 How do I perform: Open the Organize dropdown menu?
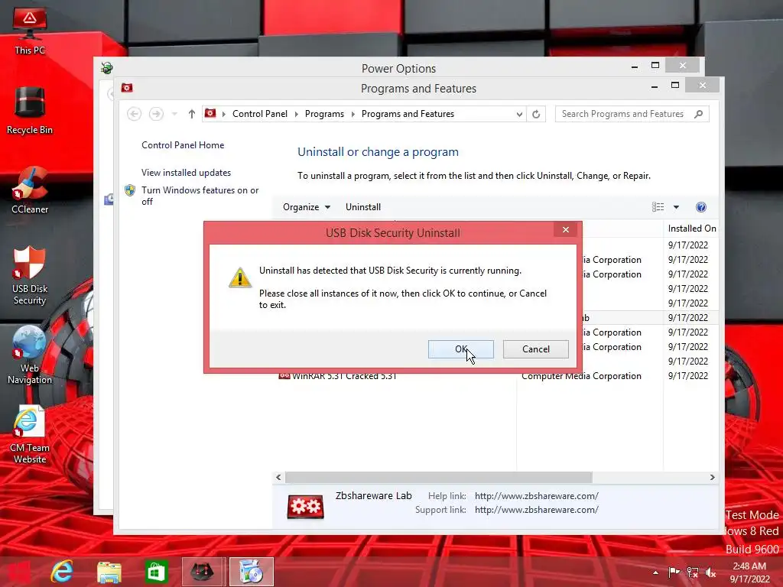click(306, 207)
